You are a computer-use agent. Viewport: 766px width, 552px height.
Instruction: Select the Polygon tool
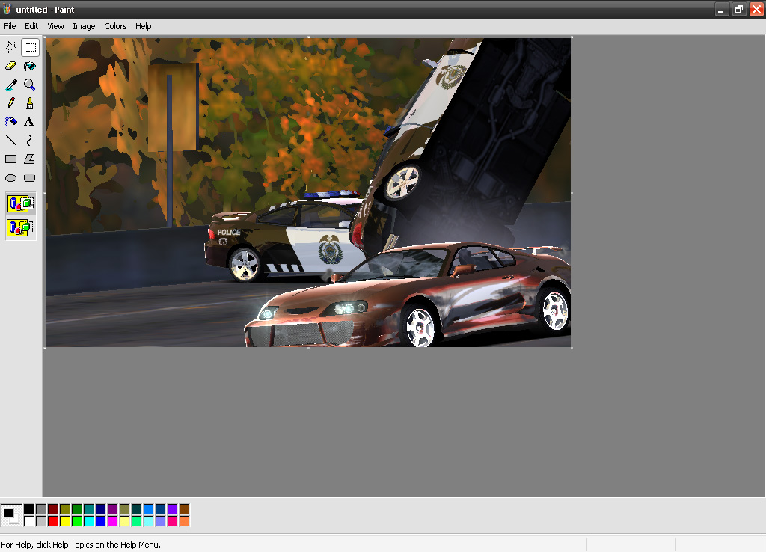[30, 159]
